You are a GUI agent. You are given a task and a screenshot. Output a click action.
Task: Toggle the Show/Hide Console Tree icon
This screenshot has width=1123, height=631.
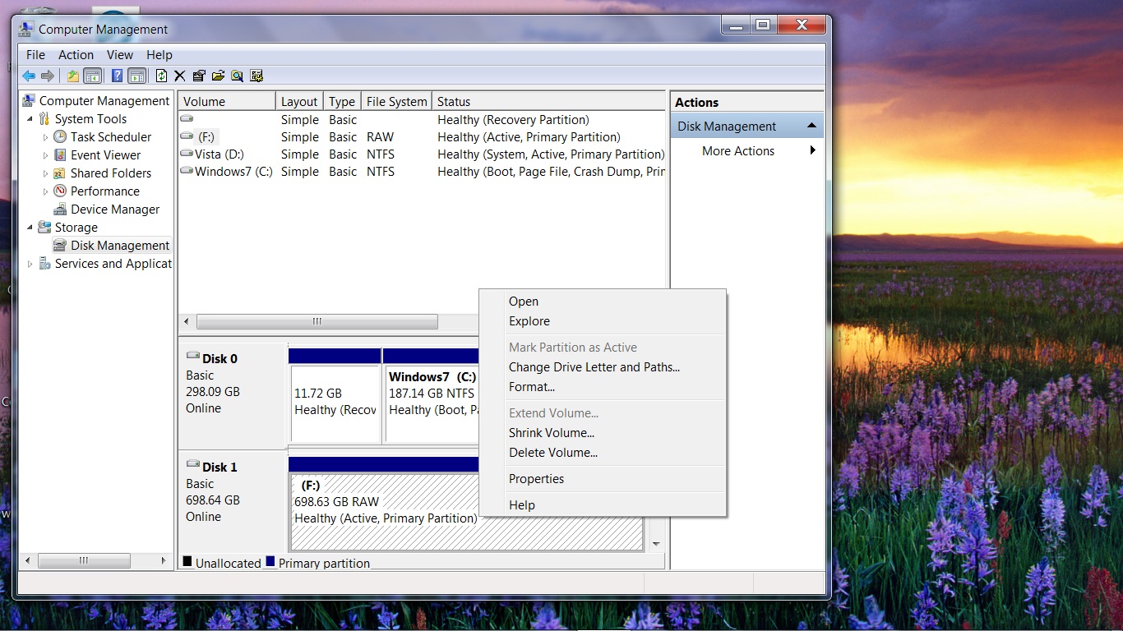click(x=93, y=76)
